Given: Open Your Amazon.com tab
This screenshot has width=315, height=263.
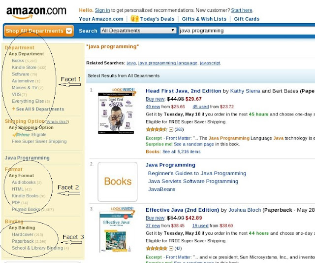Looking at the screenshot, I should click(x=101, y=19).
